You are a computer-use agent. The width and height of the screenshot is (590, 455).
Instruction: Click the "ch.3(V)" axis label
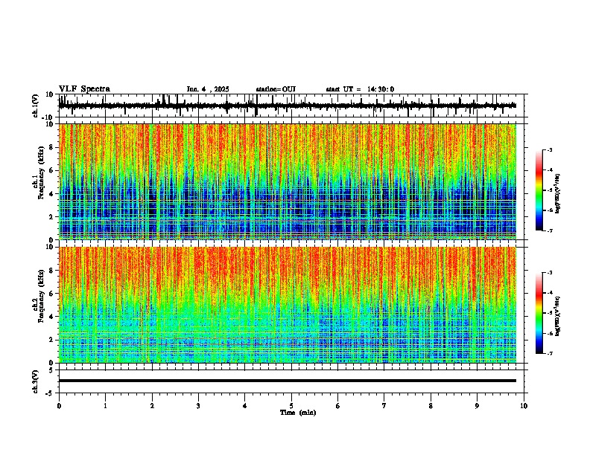click(x=36, y=381)
